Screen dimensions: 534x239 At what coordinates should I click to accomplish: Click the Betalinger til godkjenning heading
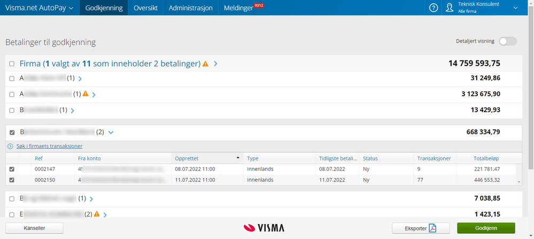pos(50,43)
